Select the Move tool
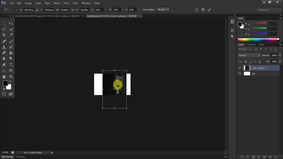Image resolution: width=283 pixels, height=159 pixels. pyautogui.click(x=11, y=23)
